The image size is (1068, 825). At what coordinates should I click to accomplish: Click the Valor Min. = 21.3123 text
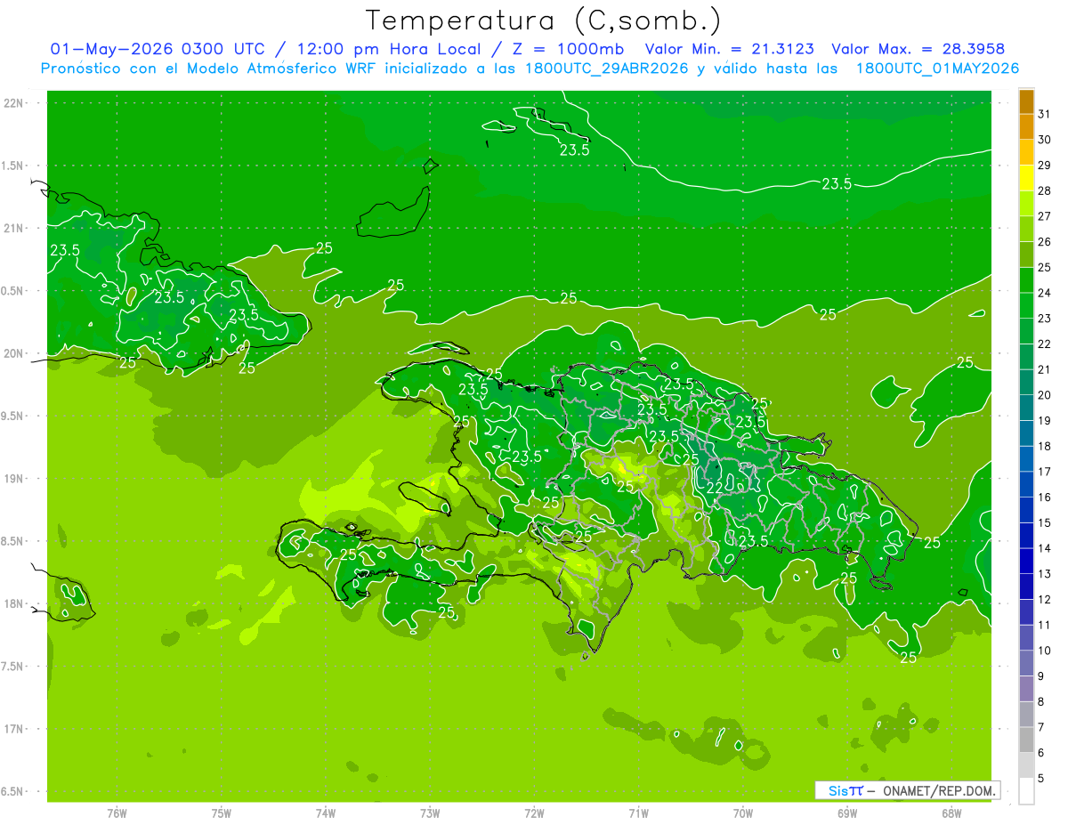coord(729,49)
